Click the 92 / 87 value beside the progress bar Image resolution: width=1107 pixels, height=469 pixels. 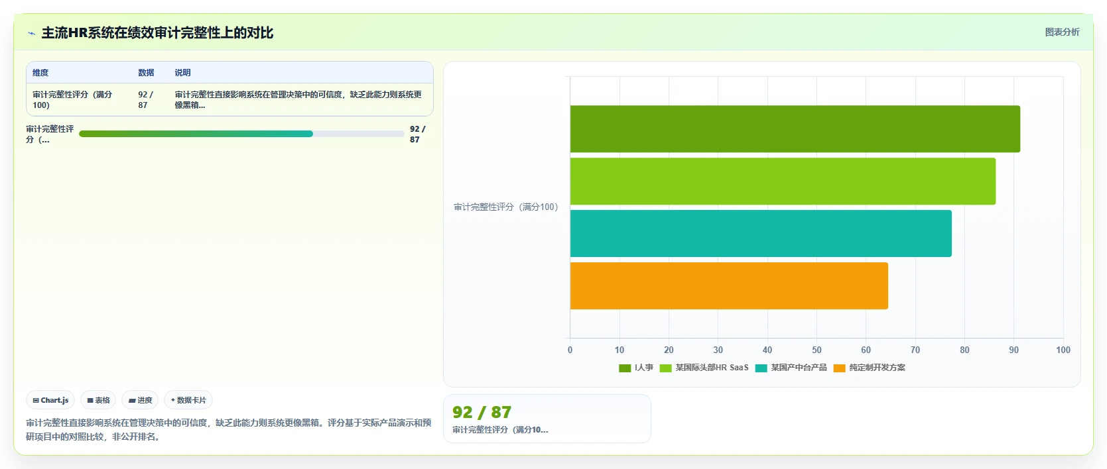418,134
